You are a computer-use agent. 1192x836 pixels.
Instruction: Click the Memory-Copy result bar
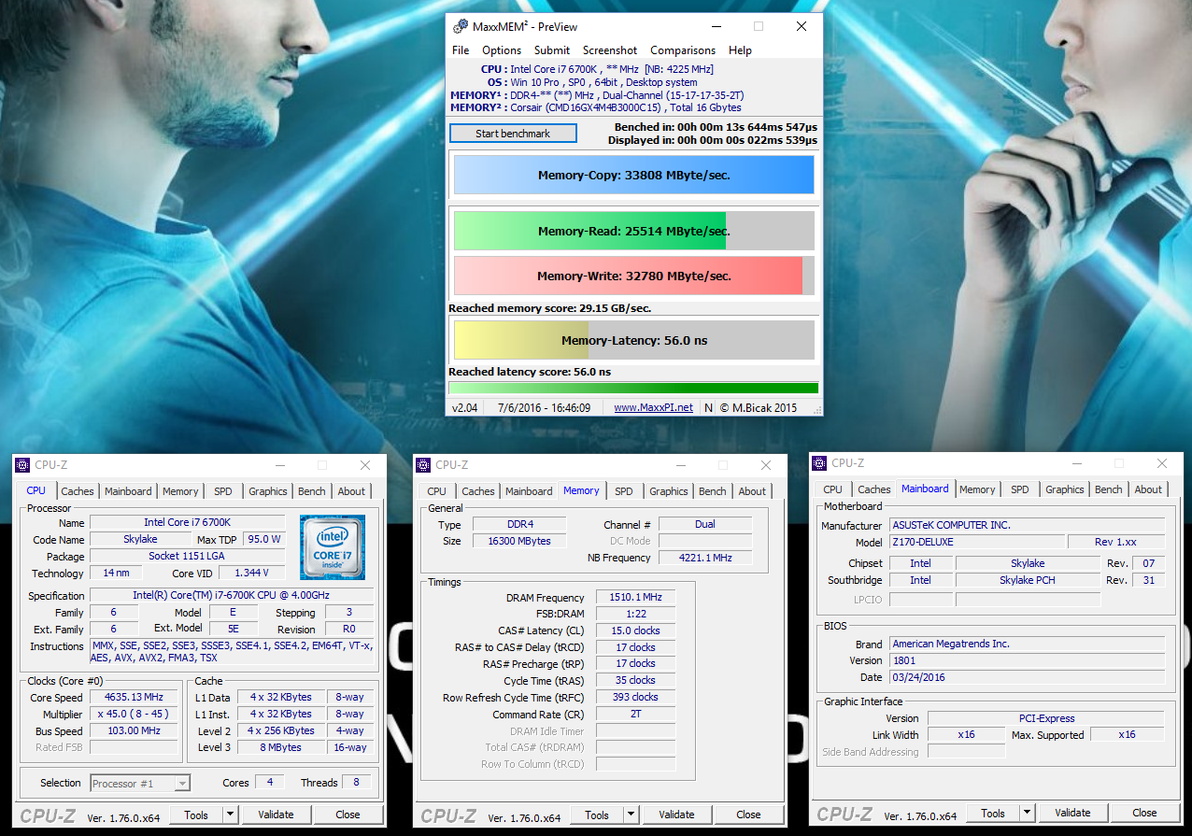[633, 175]
